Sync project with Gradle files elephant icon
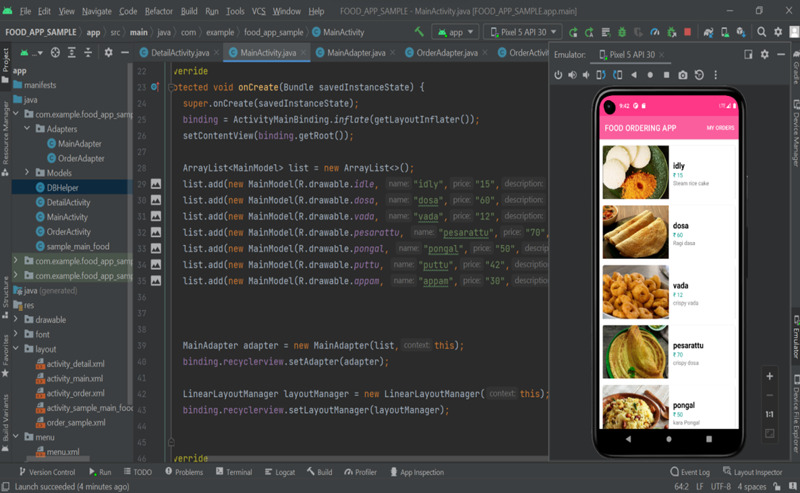Image resolution: width=800 pixels, height=493 pixels. [x=708, y=31]
